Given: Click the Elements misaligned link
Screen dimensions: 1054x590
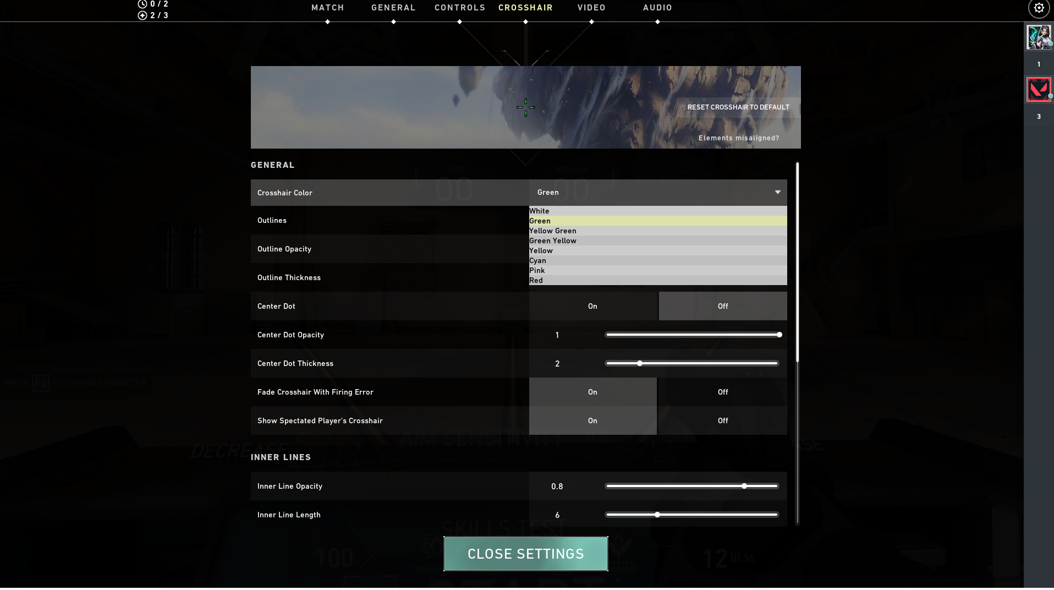Looking at the screenshot, I should coord(739,138).
